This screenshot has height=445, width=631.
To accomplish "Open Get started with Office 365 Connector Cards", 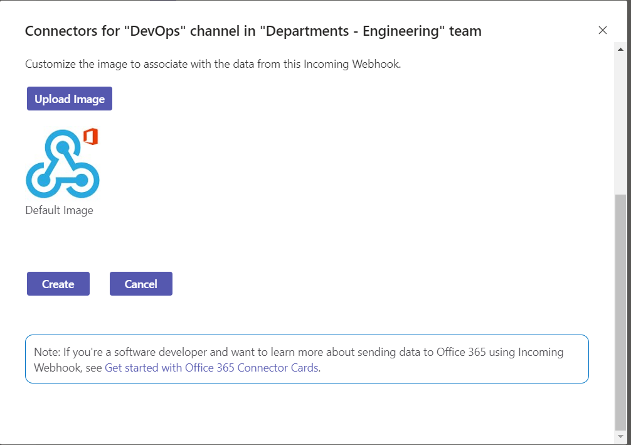I will pyautogui.click(x=211, y=368).
